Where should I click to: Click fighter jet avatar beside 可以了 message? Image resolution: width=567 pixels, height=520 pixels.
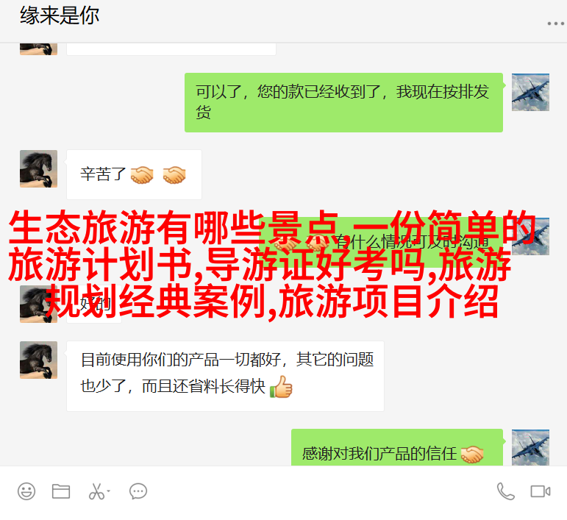pos(530,92)
